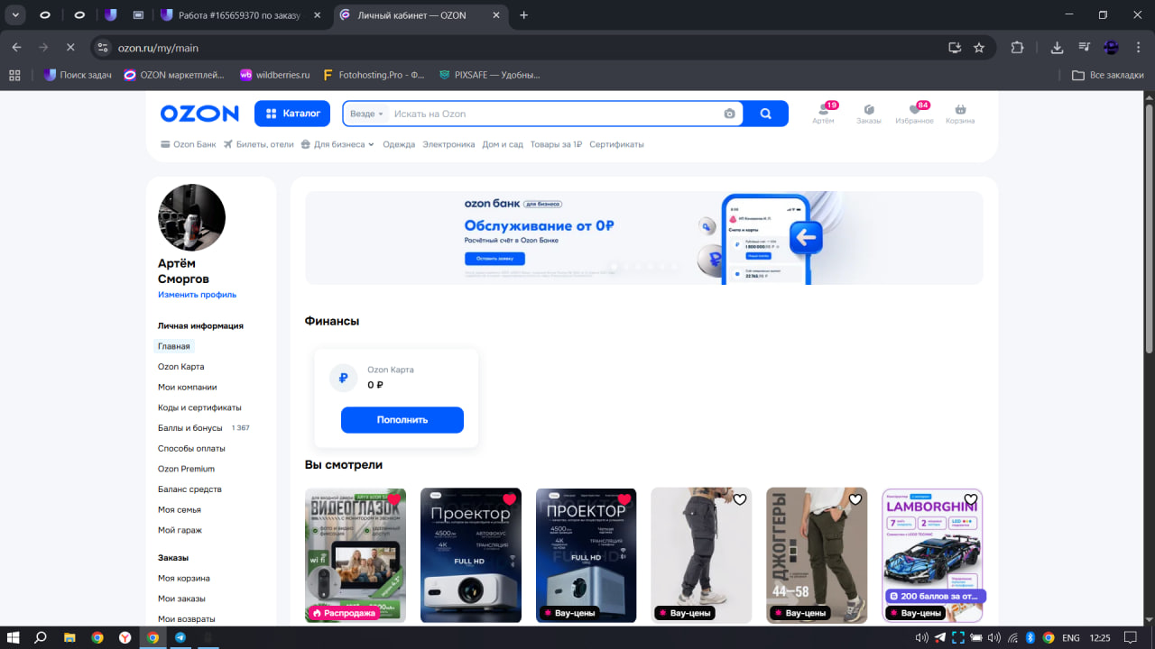Open the Все закладки bookmarks folder
This screenshot has height=649, width=1155.
tap(1107, 76)
